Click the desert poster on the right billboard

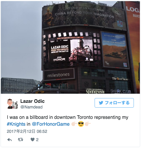tap(115, 50)
